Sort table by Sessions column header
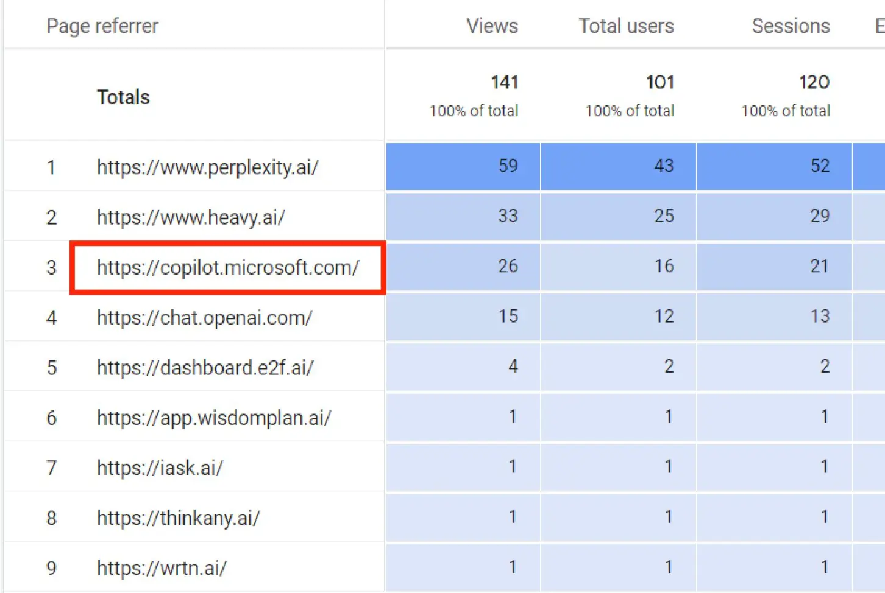The width and height of the screenshot is (885, 593). pyautogui.click(x=791, y=26)
